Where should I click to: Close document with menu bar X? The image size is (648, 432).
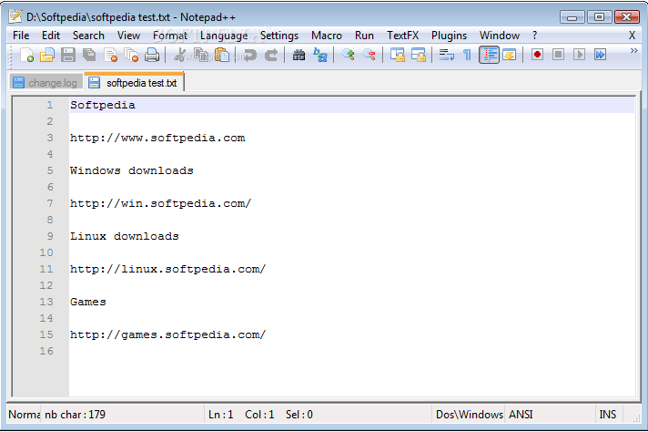(x=632, y=36)
